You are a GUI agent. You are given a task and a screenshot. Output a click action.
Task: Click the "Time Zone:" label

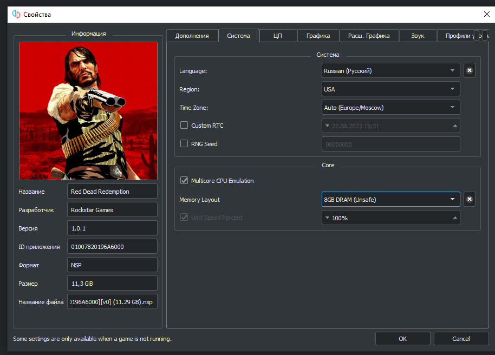click(x=193, y=108)
